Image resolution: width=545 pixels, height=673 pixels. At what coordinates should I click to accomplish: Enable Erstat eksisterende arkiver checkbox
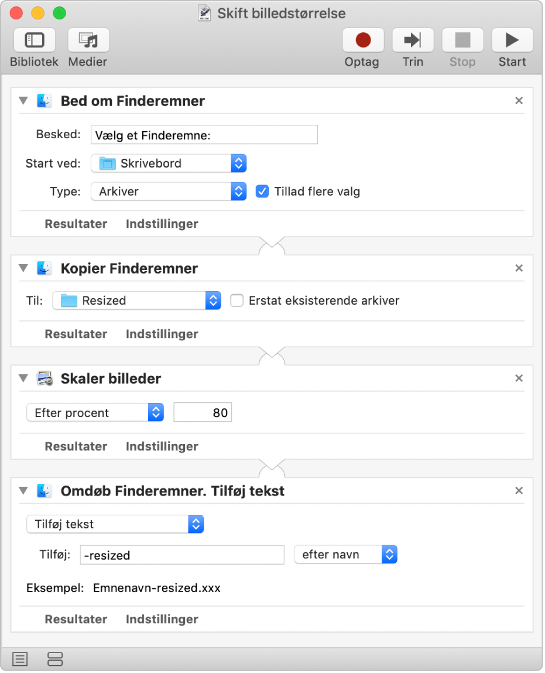[236, 300]
